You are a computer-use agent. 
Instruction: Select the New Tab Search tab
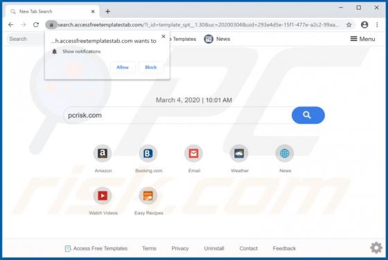coord(52,11)
